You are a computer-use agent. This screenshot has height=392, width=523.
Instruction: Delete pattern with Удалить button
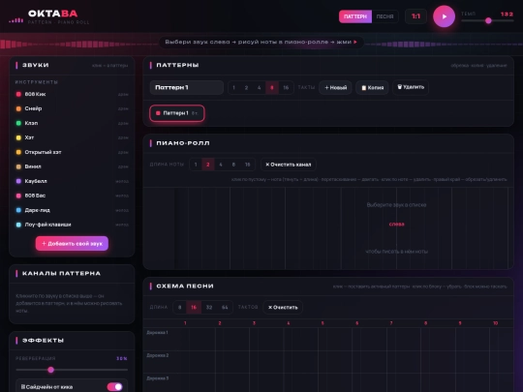tap(411, 87)
